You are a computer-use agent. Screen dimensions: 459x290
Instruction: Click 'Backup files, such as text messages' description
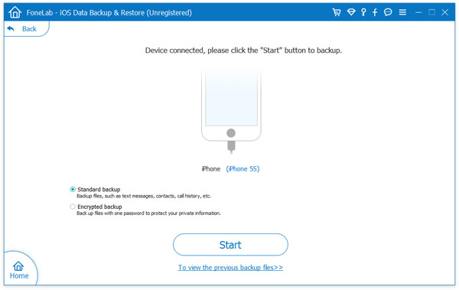coord(144,196)
